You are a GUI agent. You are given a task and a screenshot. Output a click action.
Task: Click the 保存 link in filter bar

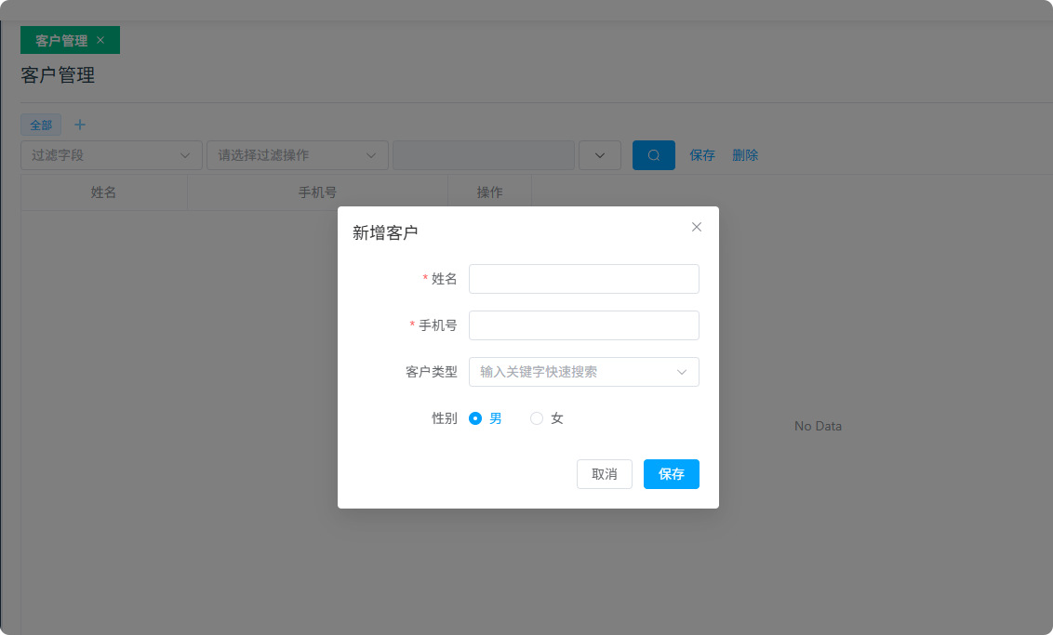(x=702, y=155)
